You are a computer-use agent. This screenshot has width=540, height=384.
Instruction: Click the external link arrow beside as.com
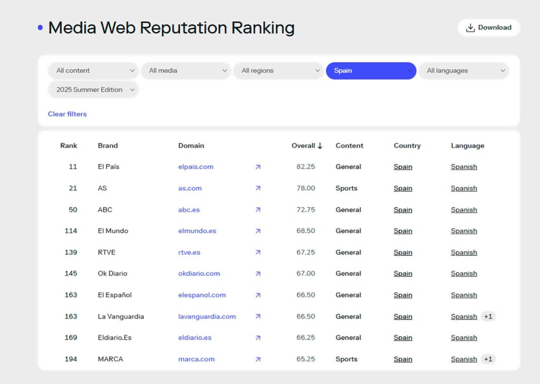pos(258,188)
